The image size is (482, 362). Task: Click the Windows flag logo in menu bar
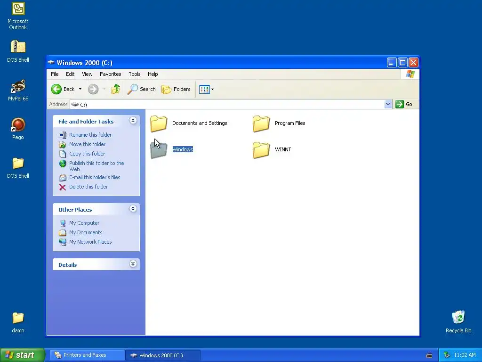410,74
